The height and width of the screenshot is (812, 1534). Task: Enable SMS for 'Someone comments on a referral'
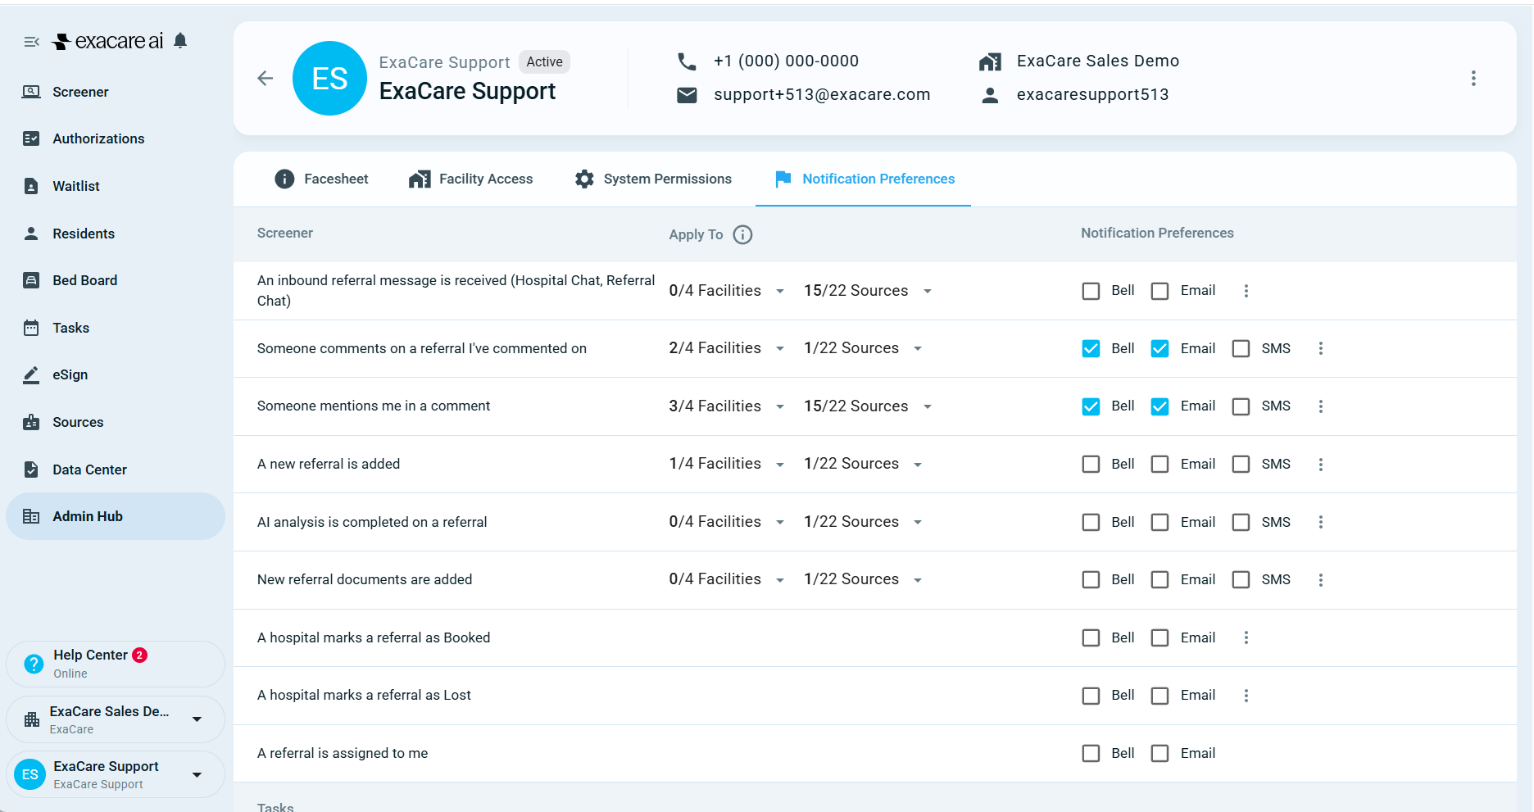[x=1241, y=348]
